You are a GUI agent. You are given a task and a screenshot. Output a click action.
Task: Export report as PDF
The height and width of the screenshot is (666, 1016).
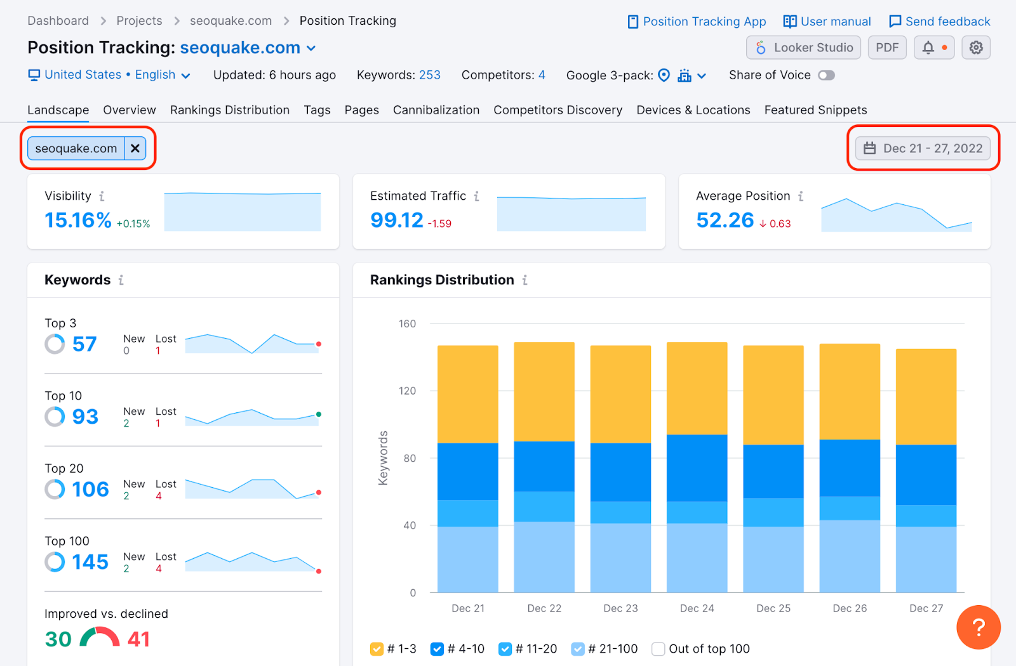click(887, 48)
